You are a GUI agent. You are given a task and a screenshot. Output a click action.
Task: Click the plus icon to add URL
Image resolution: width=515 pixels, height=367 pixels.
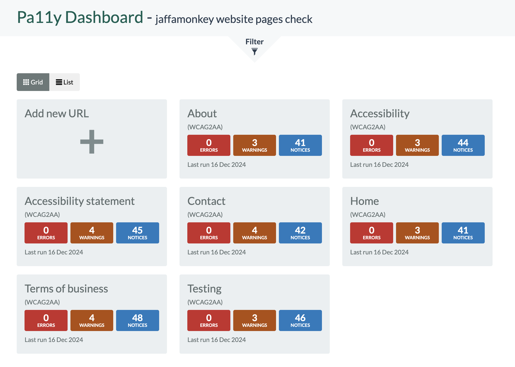pos(92,142)
